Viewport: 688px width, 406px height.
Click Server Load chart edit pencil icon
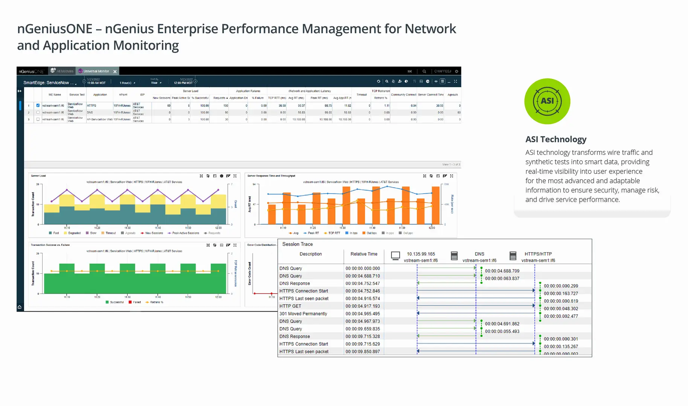pyautogui.click(x=228, y=176)
